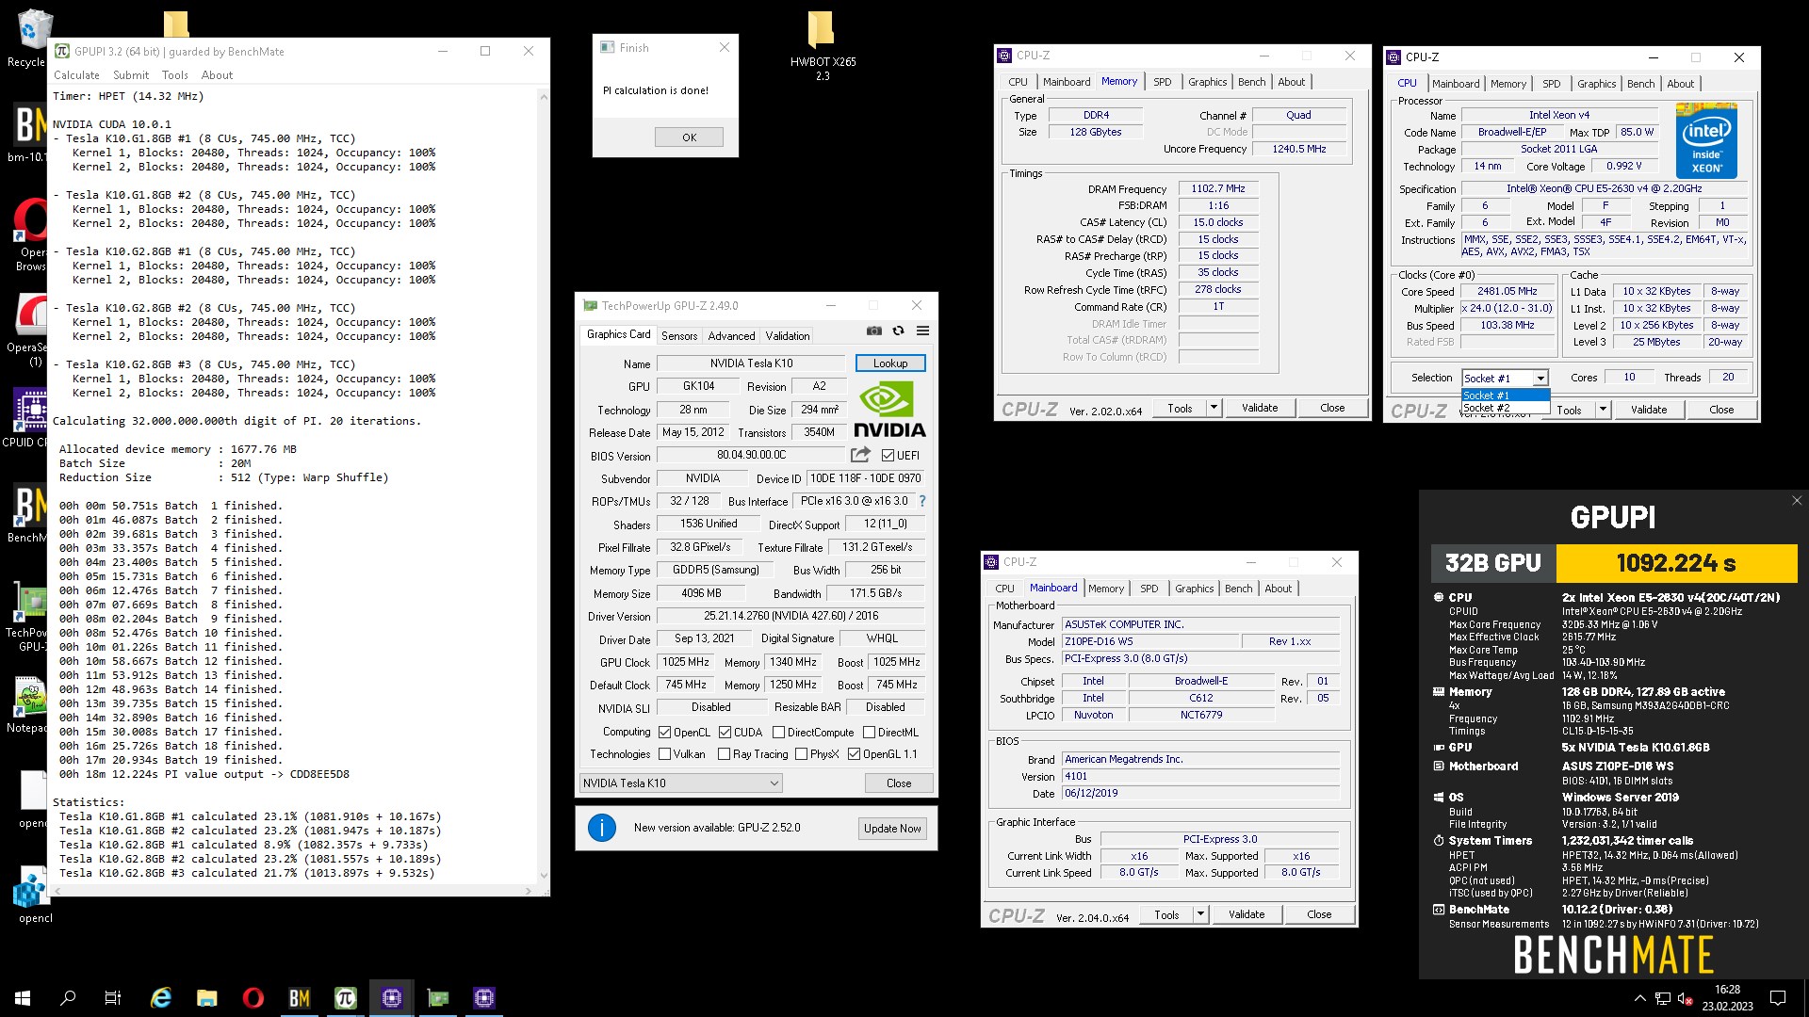1809x1017 pixels.
Task: Click the GPUPI vertical scrollbar up arrow
Action: tap(543, 95)
